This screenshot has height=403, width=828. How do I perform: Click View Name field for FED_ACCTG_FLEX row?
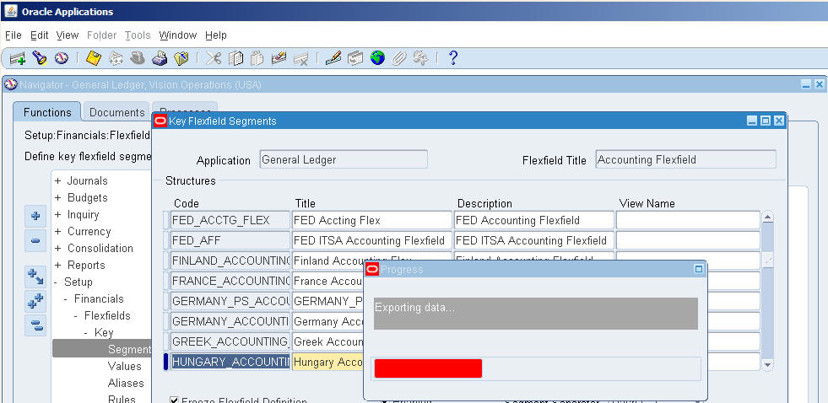688,220
